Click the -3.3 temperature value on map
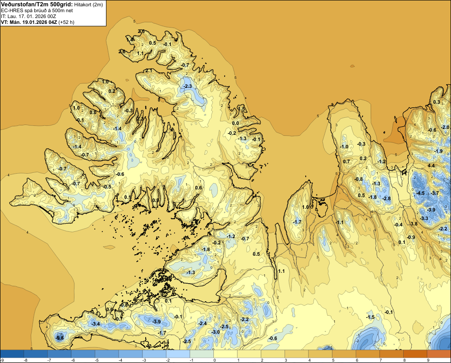Image resolution: width=451 pixels, height=363 pixels. tap(424, 218)
